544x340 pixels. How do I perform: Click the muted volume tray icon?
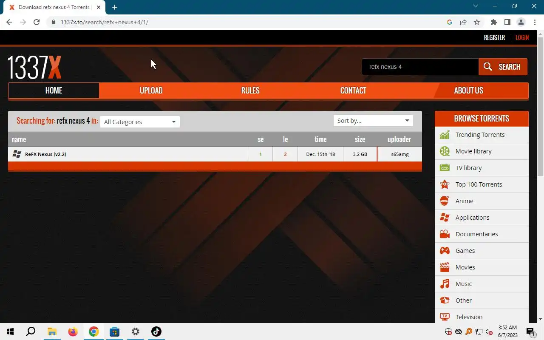[489, 331]
